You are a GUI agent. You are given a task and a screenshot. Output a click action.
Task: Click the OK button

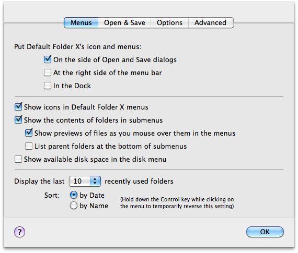265,232
